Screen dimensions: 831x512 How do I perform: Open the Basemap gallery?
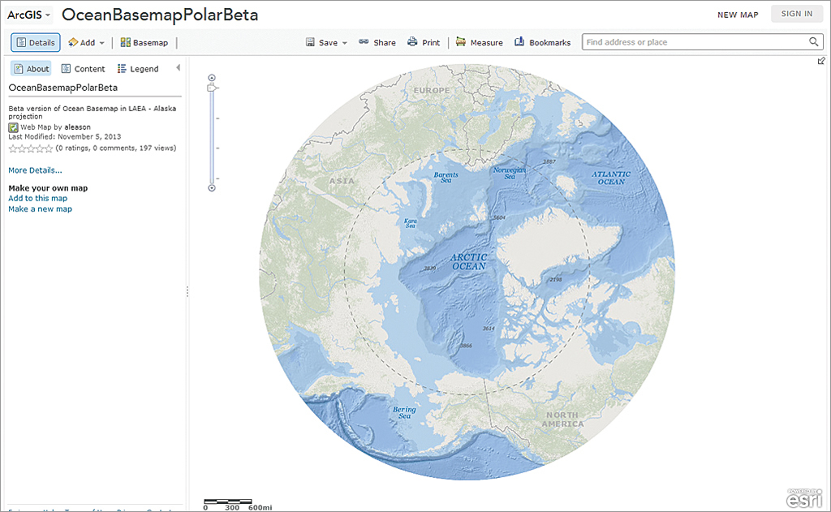pyautogui.click(x=144, y=42)
